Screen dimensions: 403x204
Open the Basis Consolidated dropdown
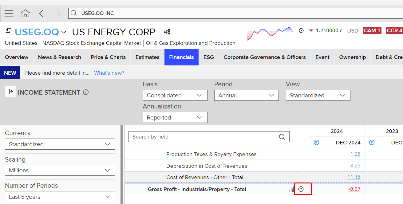coord(175,95)
